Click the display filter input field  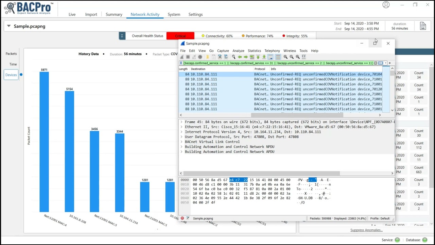coord(278,63)
